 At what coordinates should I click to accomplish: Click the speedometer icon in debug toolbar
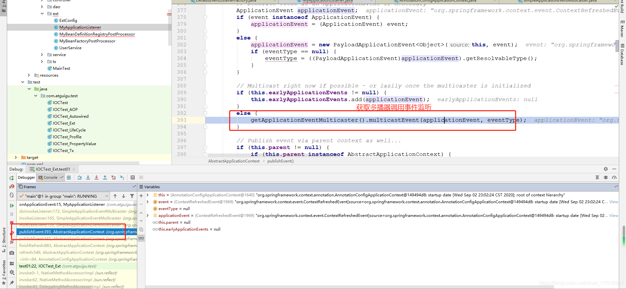coord(614,177)
